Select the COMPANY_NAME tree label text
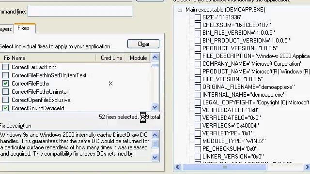310x174 pixels. point(252,64)
